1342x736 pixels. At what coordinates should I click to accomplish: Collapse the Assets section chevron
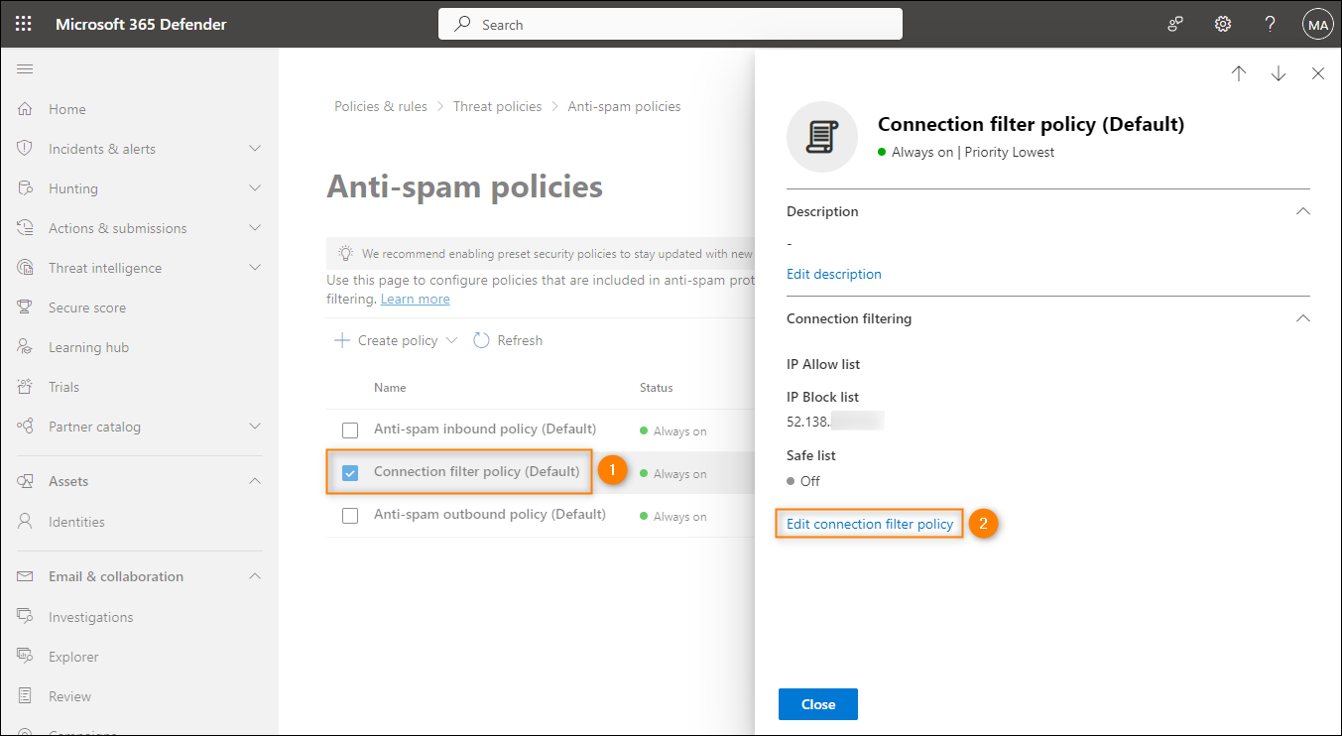(255, 481)
